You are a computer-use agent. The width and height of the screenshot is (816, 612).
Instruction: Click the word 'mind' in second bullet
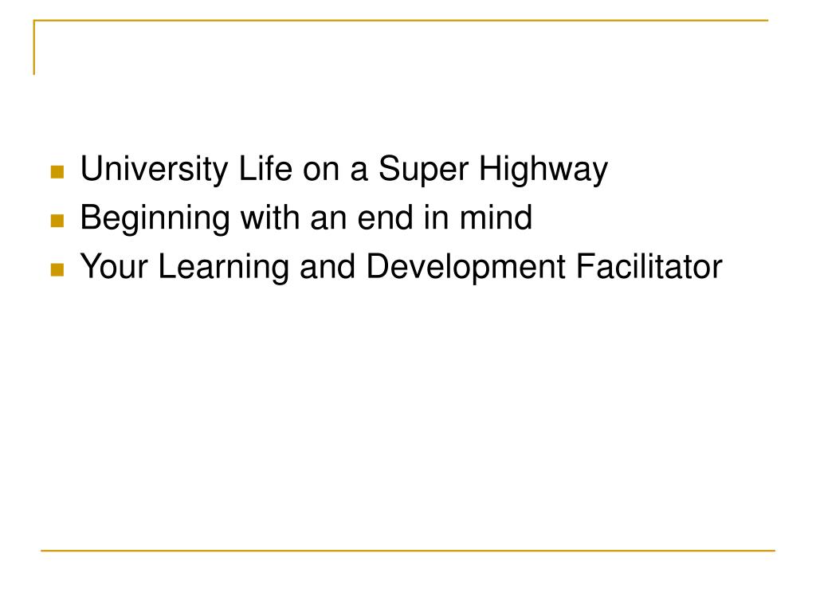click(496, 217)
